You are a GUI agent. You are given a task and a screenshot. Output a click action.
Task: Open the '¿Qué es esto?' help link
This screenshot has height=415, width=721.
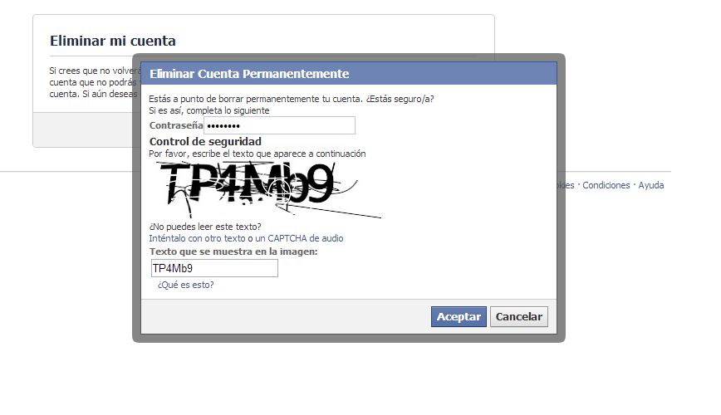(x=186, y=285)
